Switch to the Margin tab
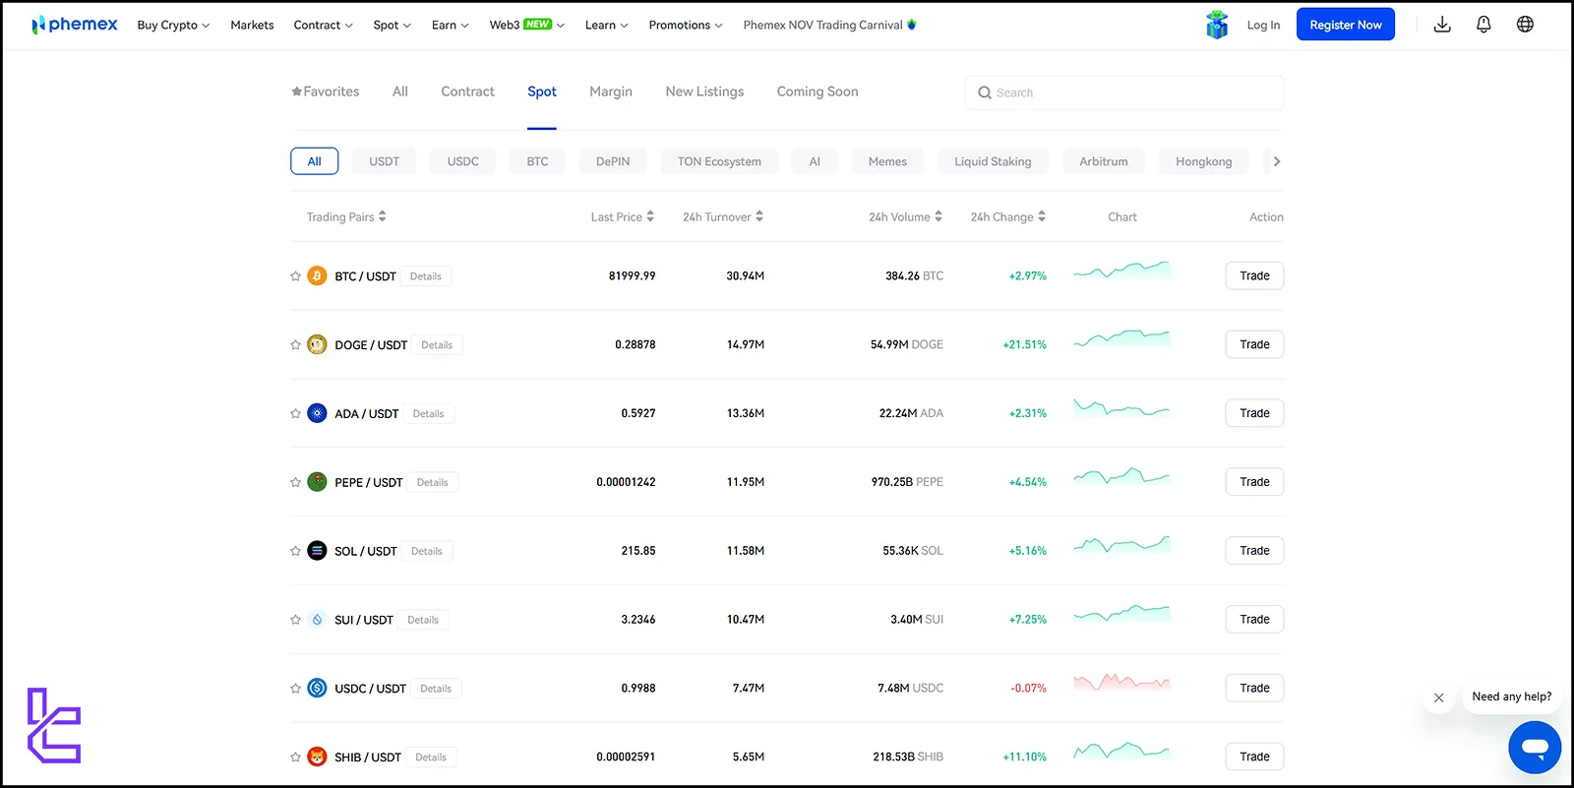 coord(611,91)
